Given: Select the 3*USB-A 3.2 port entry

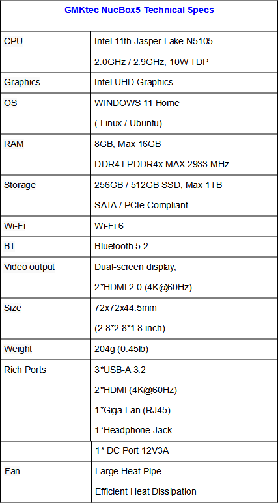Looking at the screenshot, I should (120, 370).
